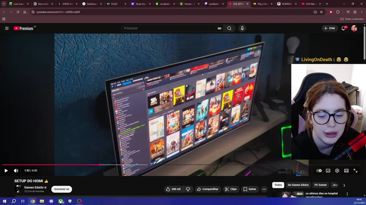
Task: Open Games EduUu channel avatar
Action: [x=18, y=189]
